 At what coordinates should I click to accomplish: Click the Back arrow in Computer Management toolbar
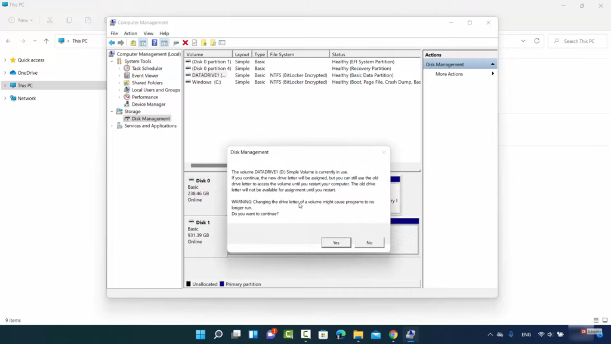[x=112, y=43]
